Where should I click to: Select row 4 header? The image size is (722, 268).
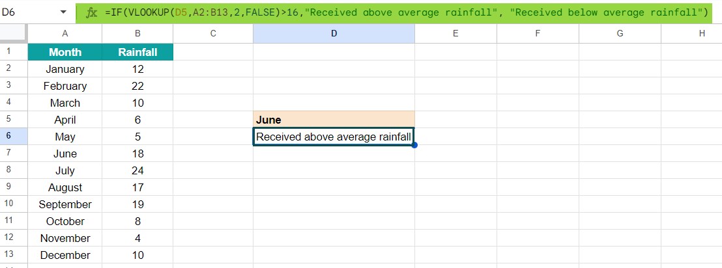[x=14, y=103]
